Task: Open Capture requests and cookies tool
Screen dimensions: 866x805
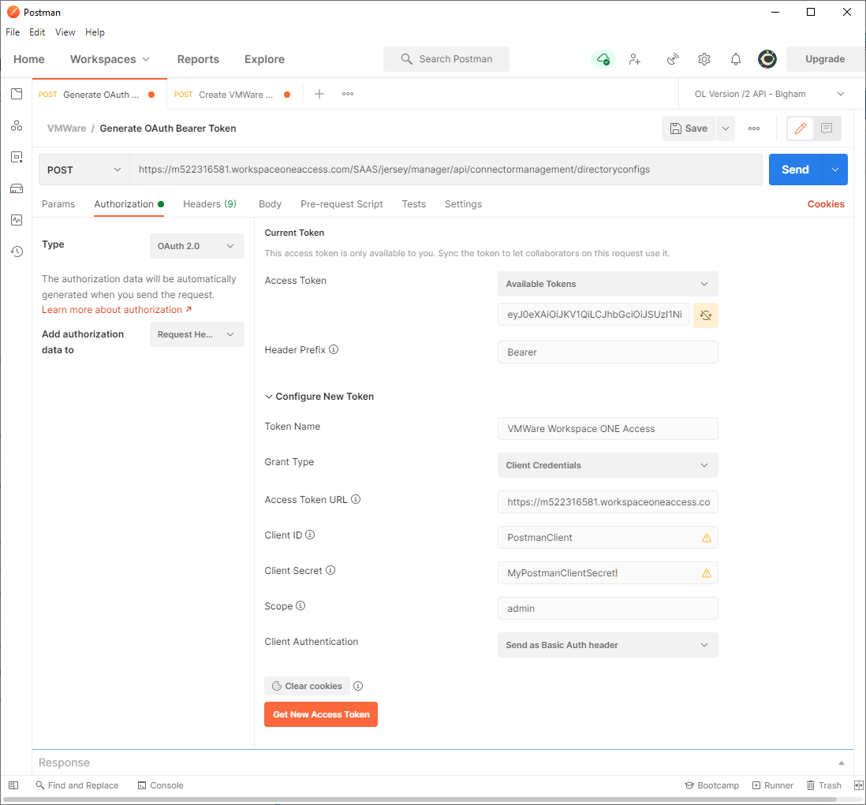Action: click(x=672, y=59)
